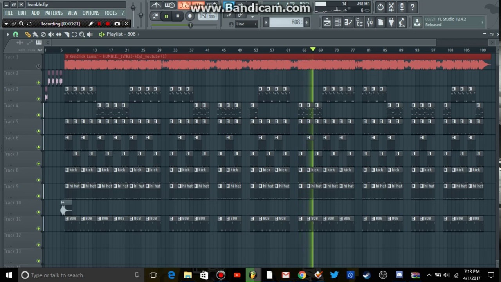The height and width of the screenshot is (282, 501).
Task: Open the plugin picker plug icon
Action: (x=391, y=23)
